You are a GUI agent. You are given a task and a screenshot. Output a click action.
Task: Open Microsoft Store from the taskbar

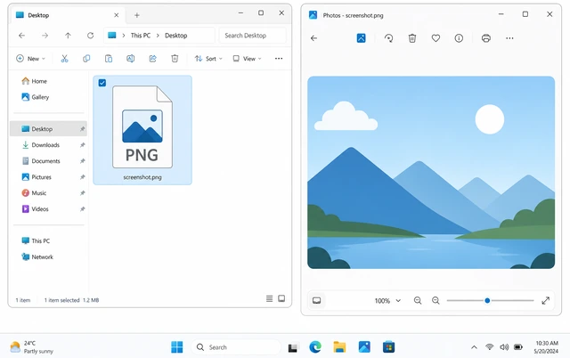pos(388,347)
